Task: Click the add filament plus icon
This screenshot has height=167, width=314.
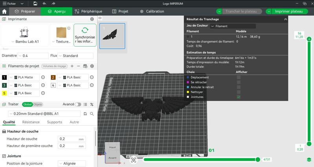Action: (x=72, y=66)
